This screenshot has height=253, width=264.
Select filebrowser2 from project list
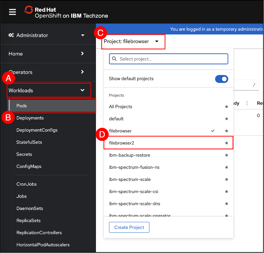coord(122,143)
